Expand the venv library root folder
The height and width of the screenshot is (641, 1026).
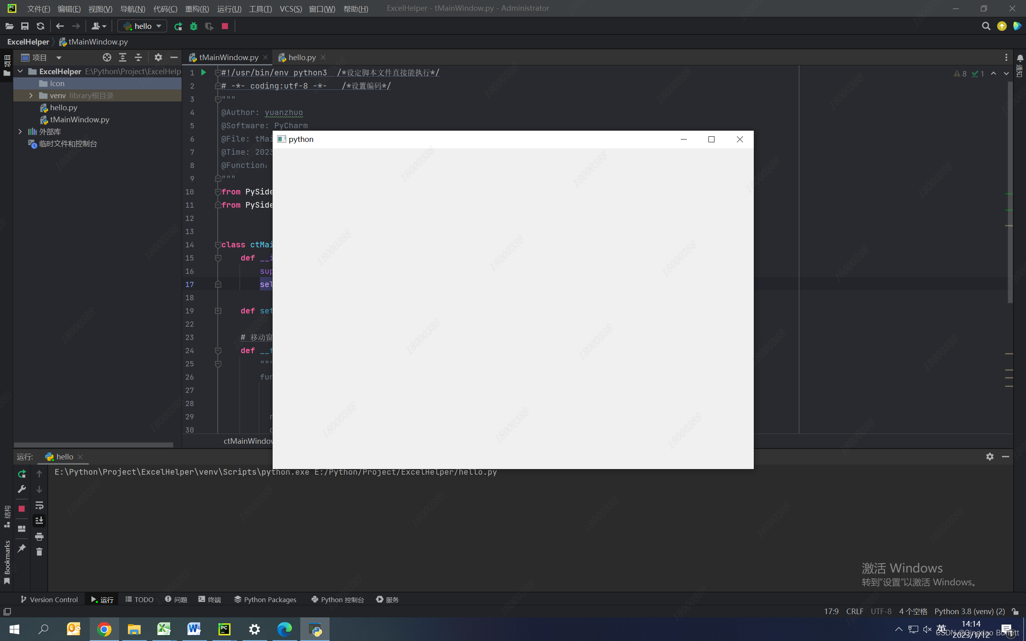click(x=31, y=96)
